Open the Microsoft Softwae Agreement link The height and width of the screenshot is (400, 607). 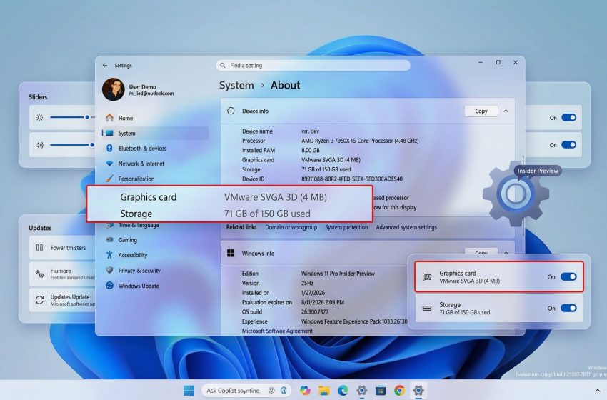click(277, 331)
